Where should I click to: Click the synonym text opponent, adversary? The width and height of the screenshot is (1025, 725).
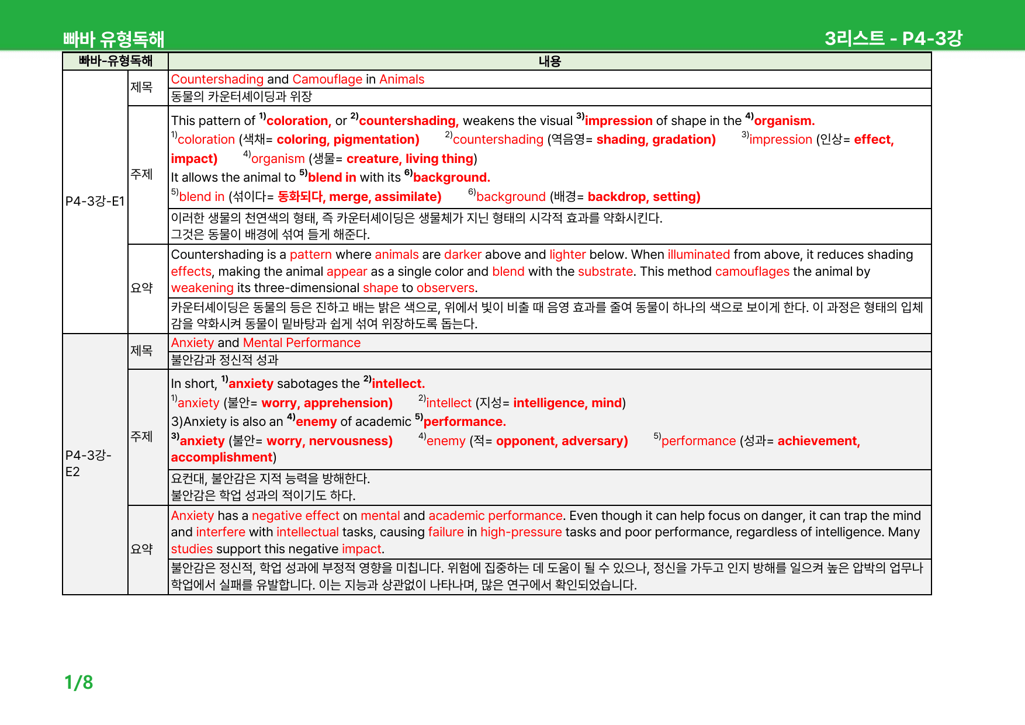click(561, 441)
